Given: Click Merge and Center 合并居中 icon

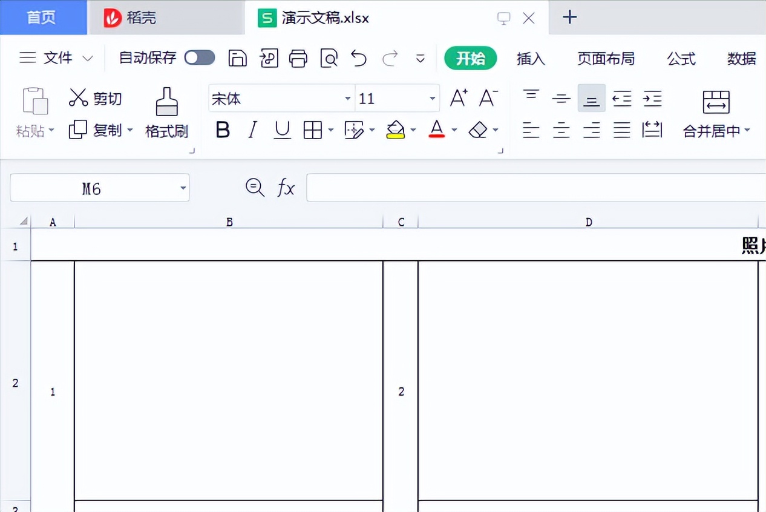Looking at the screenshot, I should 716,102.
